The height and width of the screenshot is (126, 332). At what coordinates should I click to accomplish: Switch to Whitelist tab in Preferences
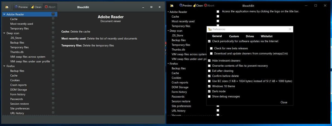[x=267, y=36]
